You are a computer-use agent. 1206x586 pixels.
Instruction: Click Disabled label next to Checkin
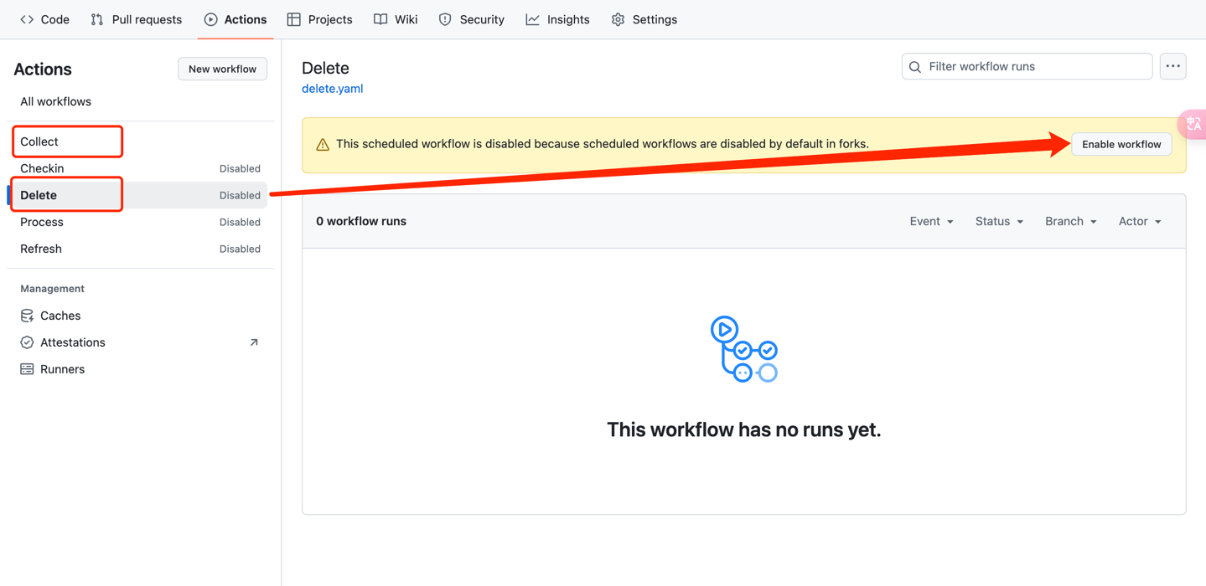click(x=240, y=168)
